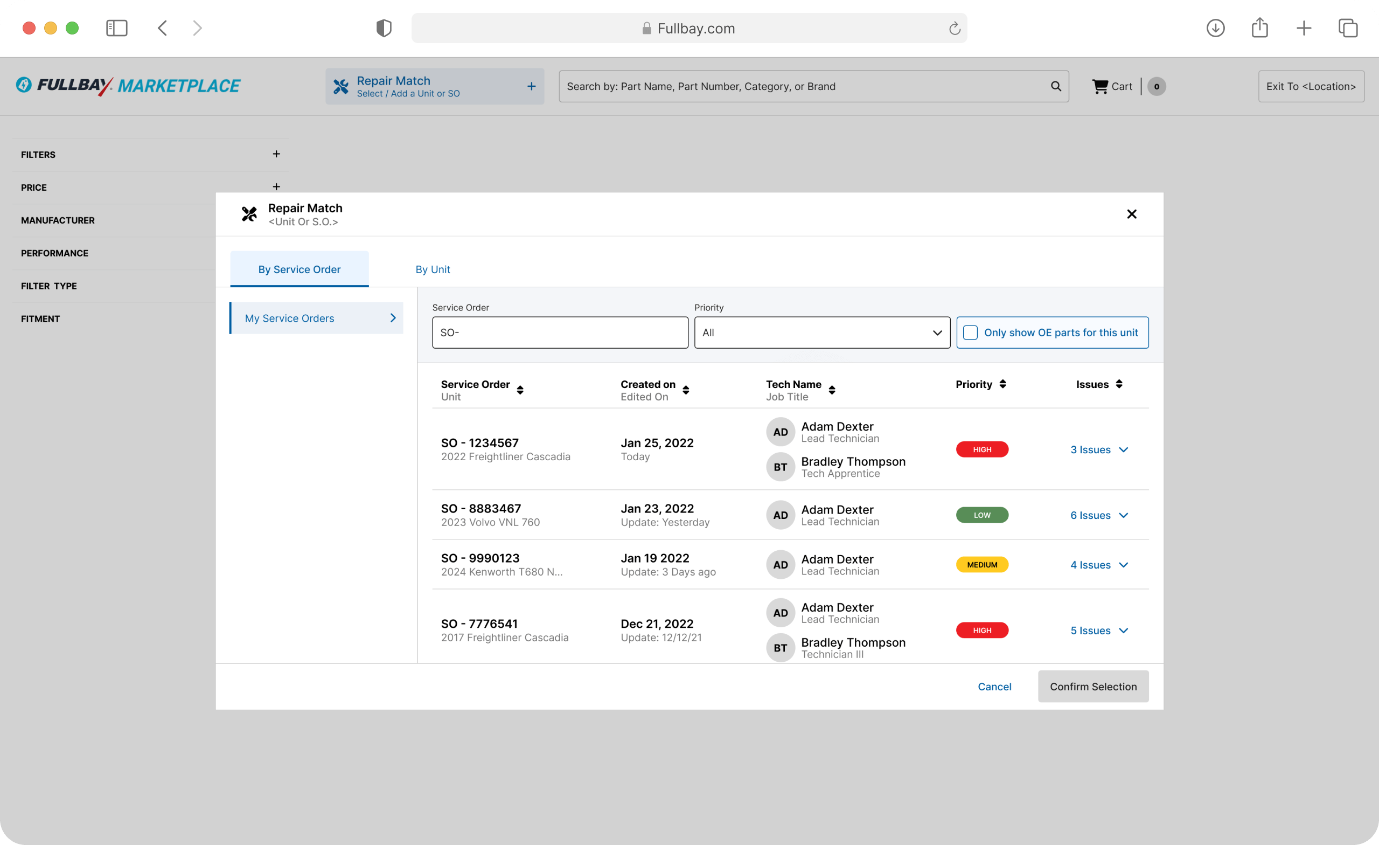Screen dimensions: 1379x845
Task: Click Bradley Thompson's BT avatar on SO-7776541
Action: click(x=779, y=647)
